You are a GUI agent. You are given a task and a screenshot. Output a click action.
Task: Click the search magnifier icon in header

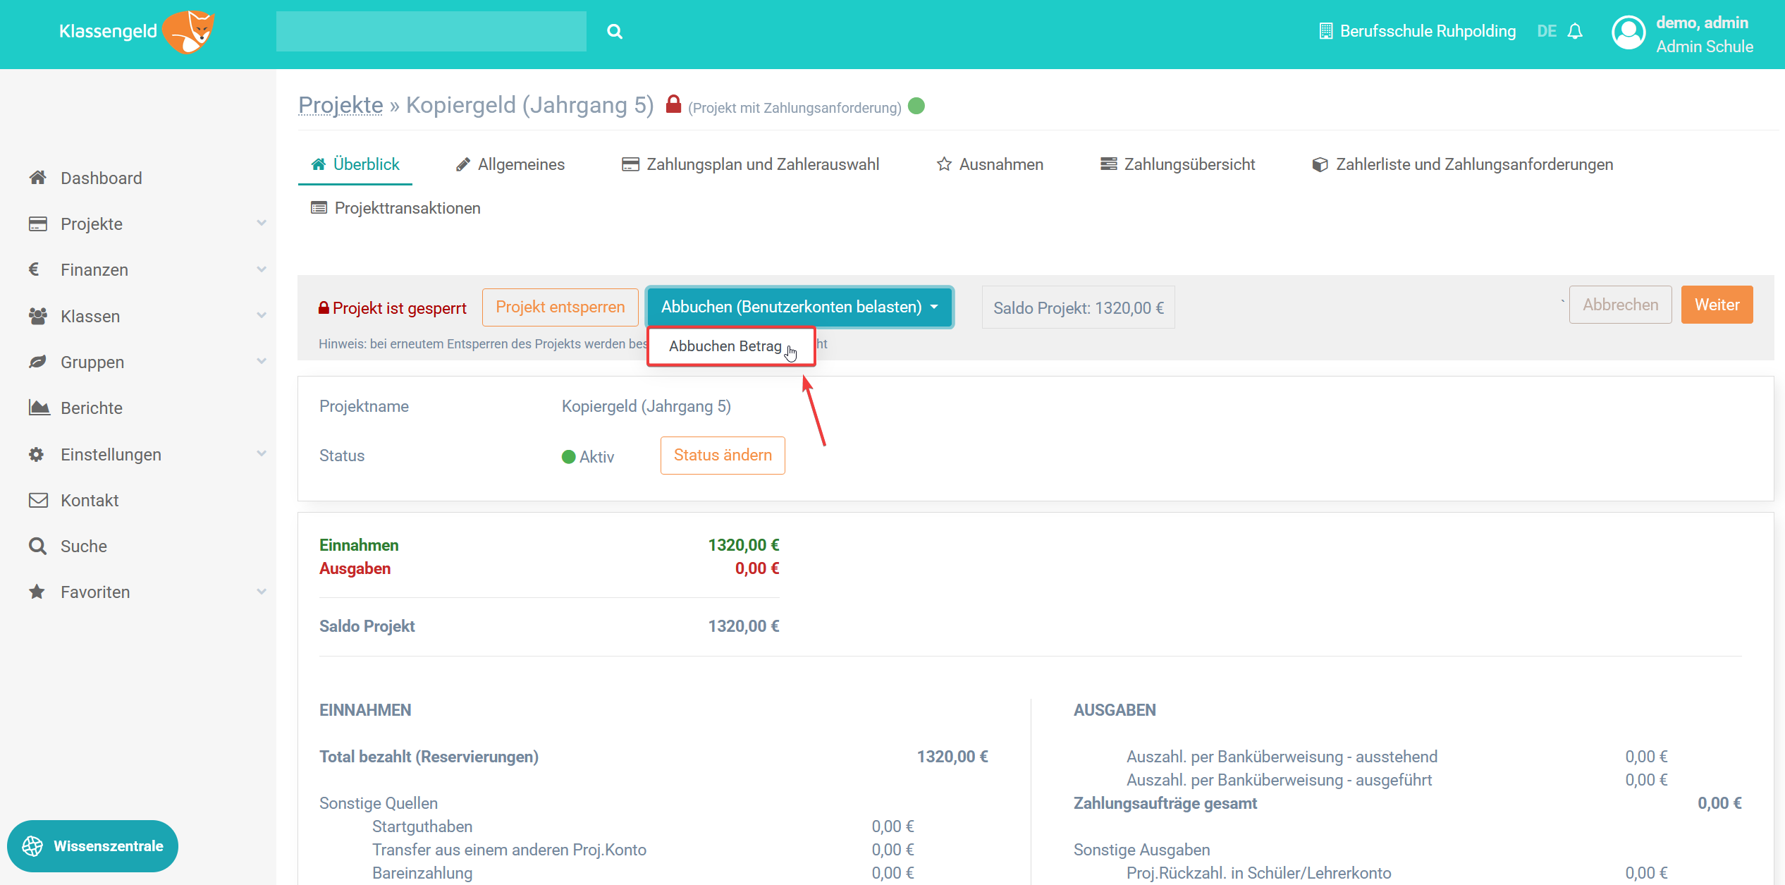(614, 32)
